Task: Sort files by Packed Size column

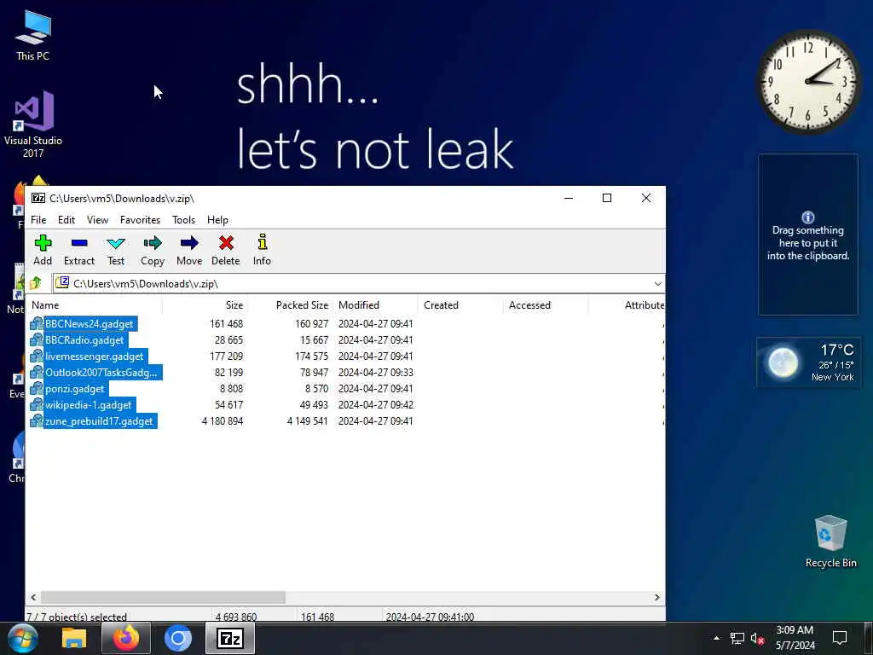Action: click(290, 305)
